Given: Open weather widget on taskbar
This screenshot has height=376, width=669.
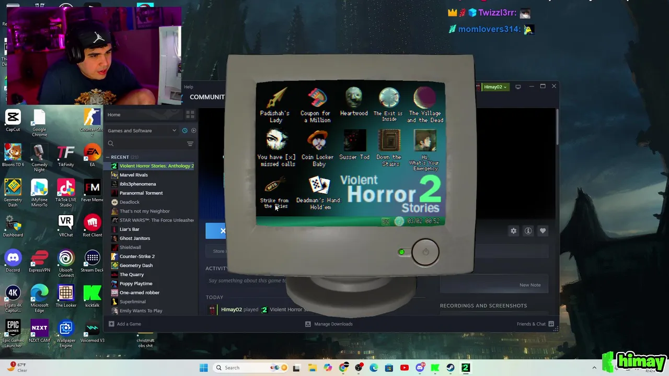Looking at the screenshot, I should 17,368.
